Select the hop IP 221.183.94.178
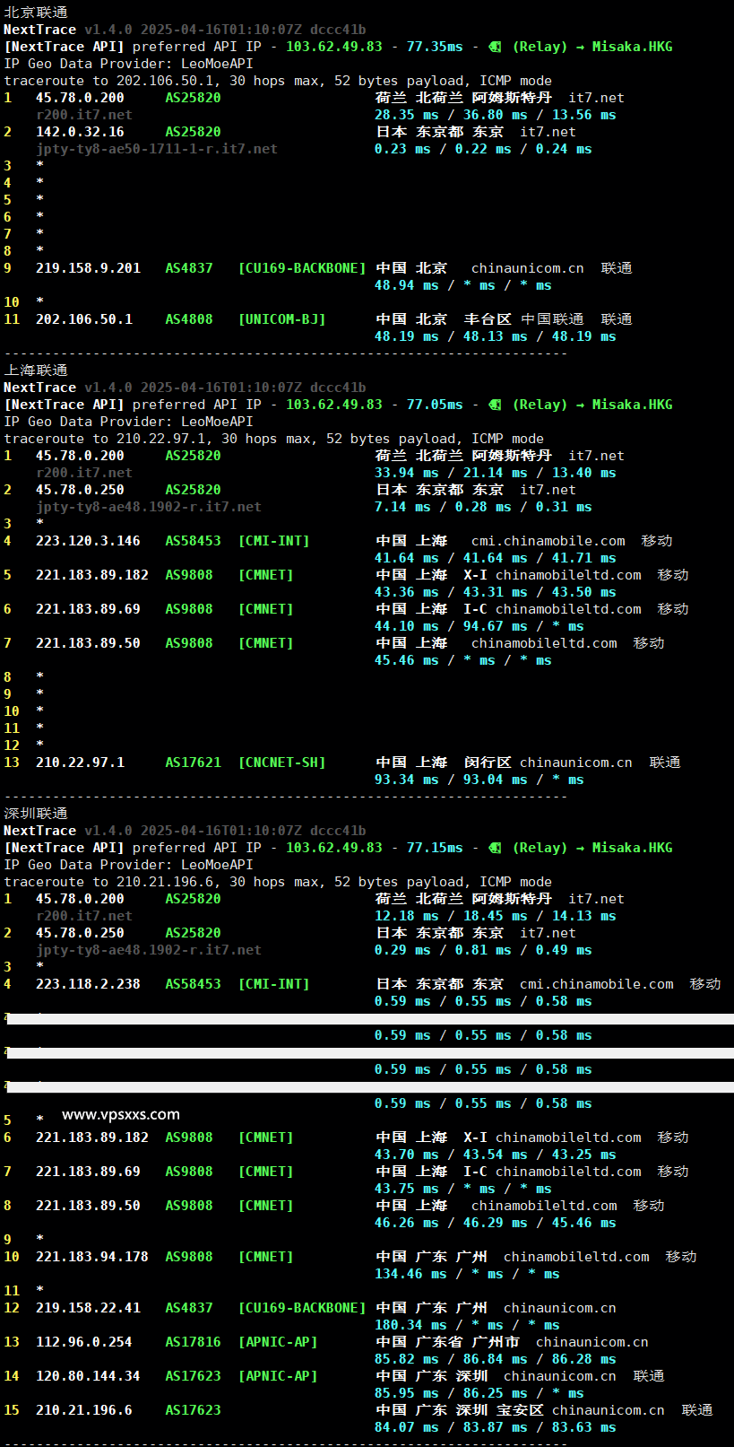 [x=92, y=1257]
